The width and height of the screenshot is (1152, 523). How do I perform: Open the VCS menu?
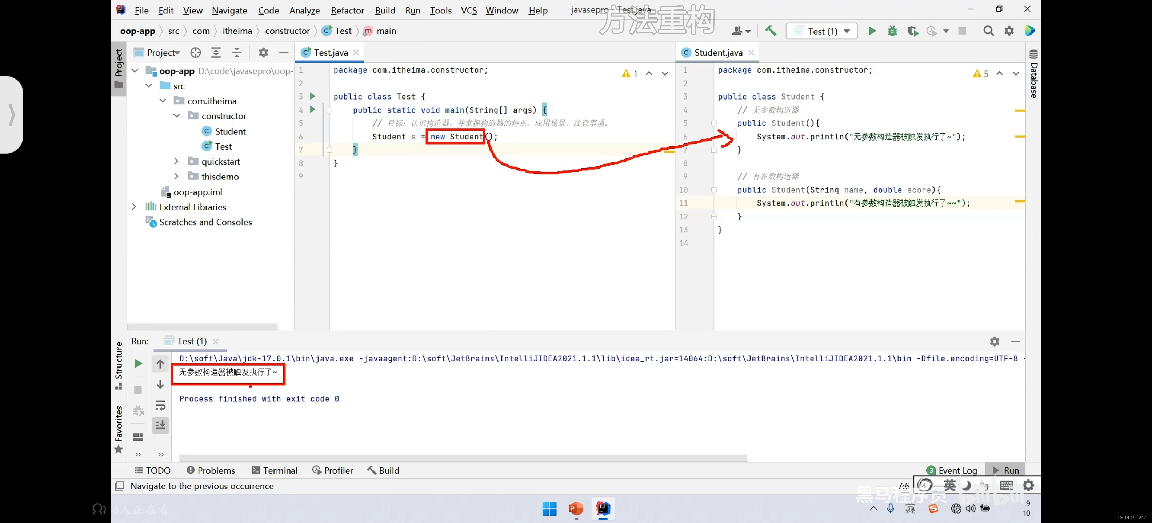tap(469, 10)
